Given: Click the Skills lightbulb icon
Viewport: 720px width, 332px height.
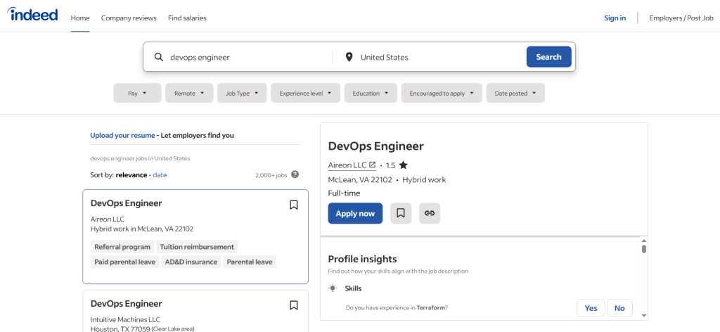Looking at the screenshot, I should tap(333, 288).
